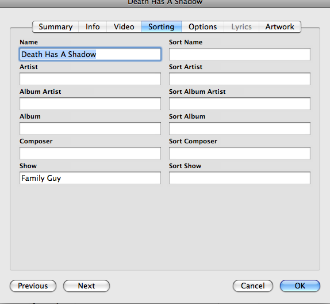Screen dimensions: 330x304
Task: Click the Composer label text
Action: pyautogui.click(x=36, y=141)
